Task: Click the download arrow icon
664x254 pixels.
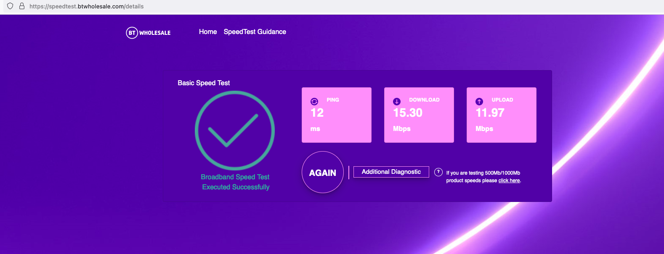Action: tap(397, 102)
